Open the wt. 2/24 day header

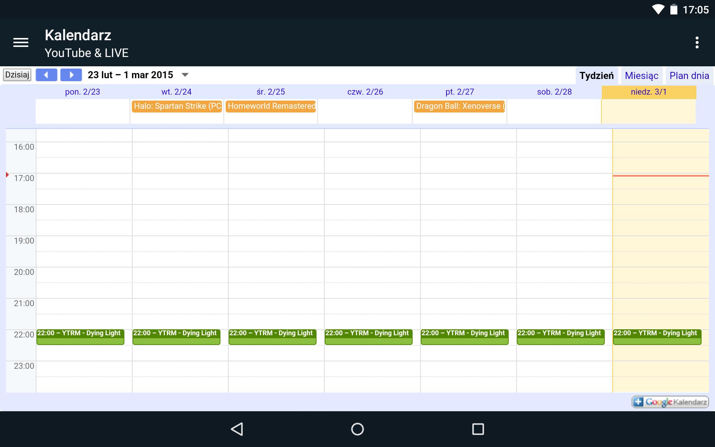tap(177, 92)
